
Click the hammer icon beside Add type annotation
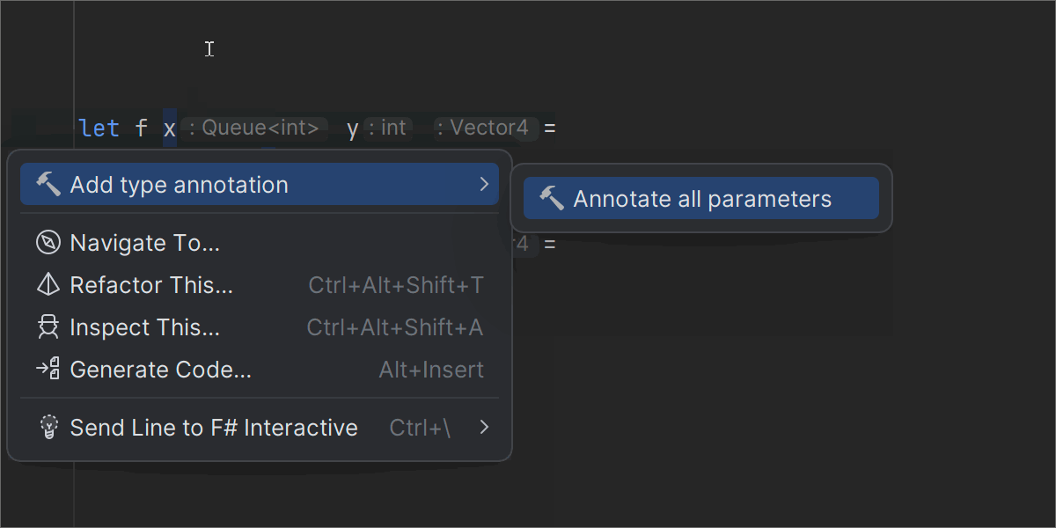click(x=48, y=185)
